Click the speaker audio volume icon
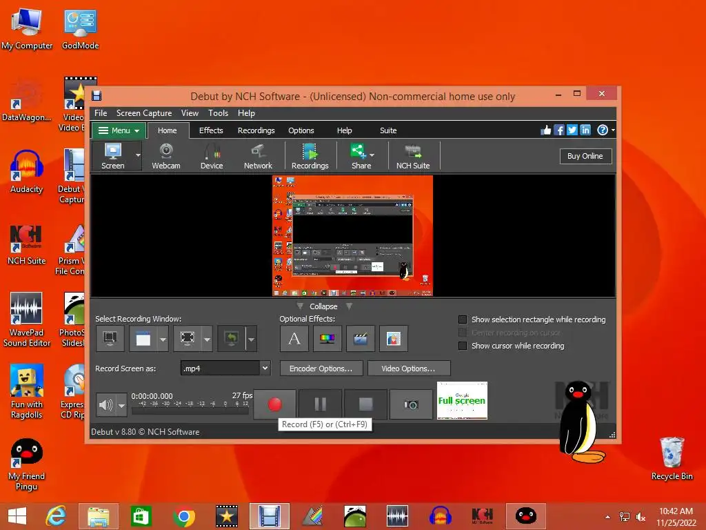 (x=105, y=404)
